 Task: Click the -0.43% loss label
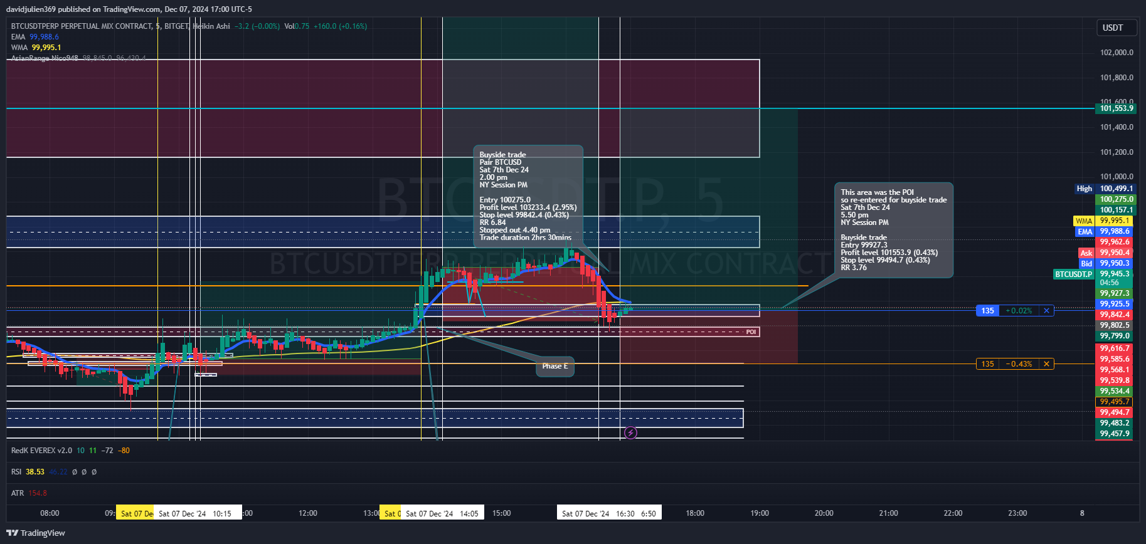pos(1019,364)
